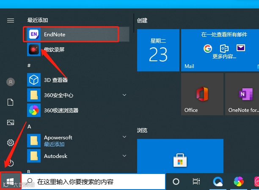Open Documents from Start sidebar

tap(11, 102)
